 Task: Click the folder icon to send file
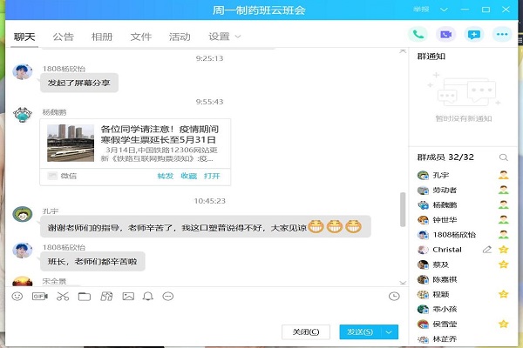point(85,297)
